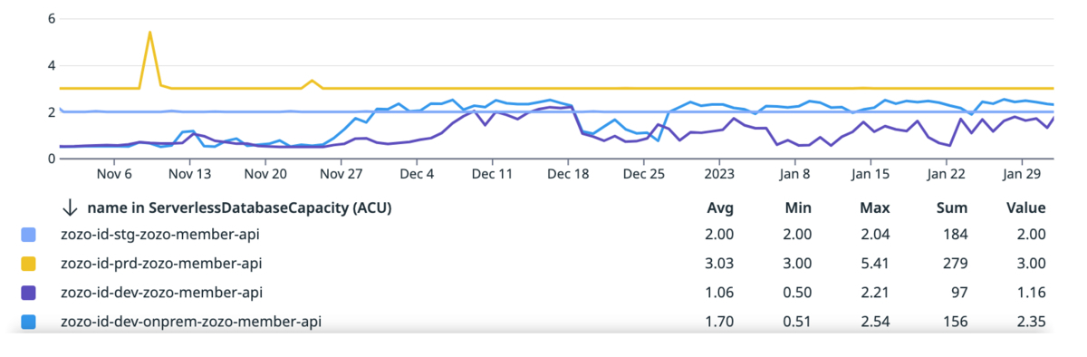Click the stg-zozo-member-api light blue color swatch
Image resolution: width=1087 pixels, height=357 pixels.
[28, 236]
